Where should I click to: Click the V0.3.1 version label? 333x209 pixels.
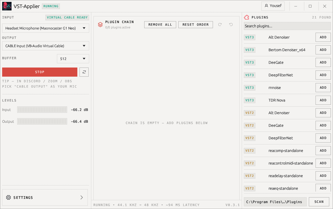pos(233,205)
